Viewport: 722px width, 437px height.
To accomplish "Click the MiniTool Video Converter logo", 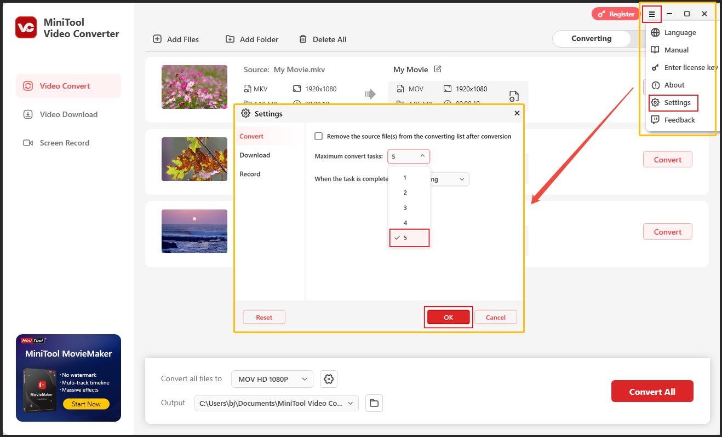I will [x=26, y=27].
